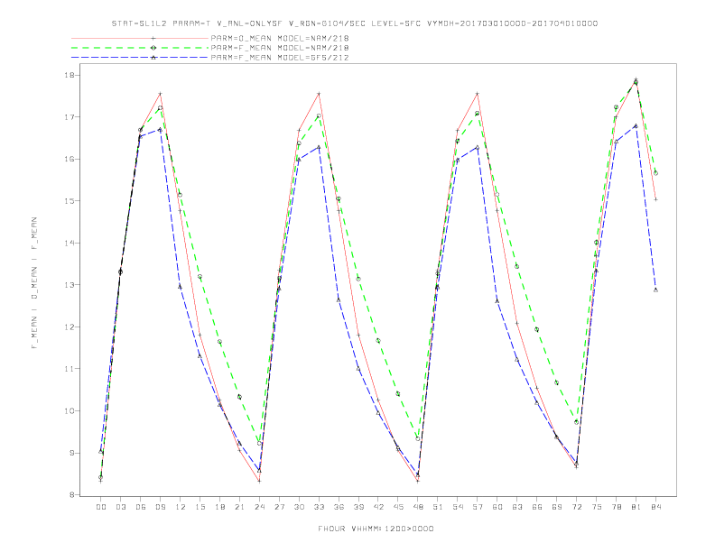
Task: Click x-axis tick label 12
Action: (x=181, y=507)
